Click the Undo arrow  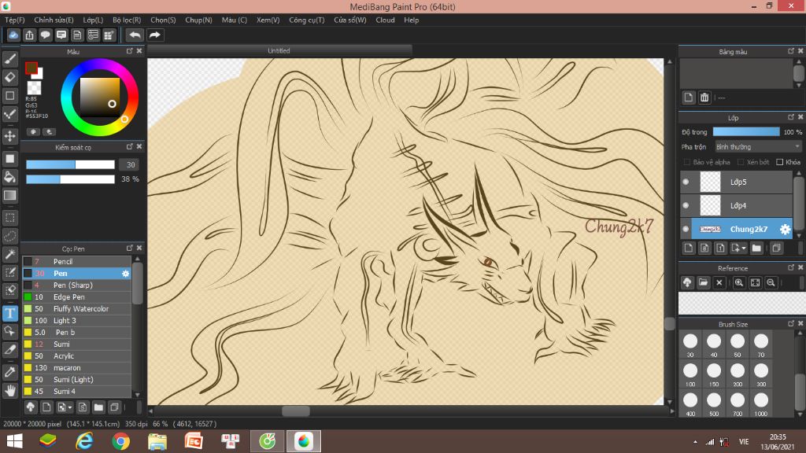pyautogui.click(x=135, y=35)
